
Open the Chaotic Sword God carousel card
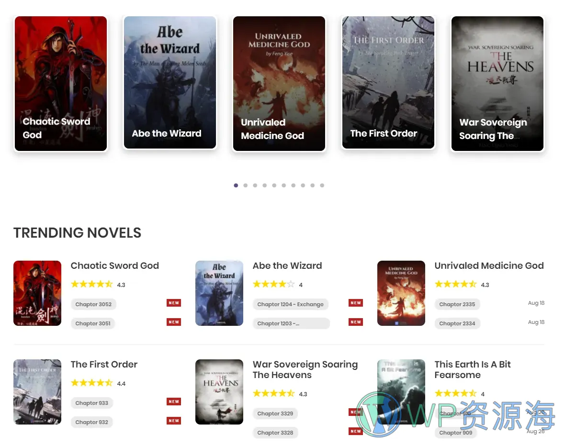pyautogui.click(x=60, y=83)
